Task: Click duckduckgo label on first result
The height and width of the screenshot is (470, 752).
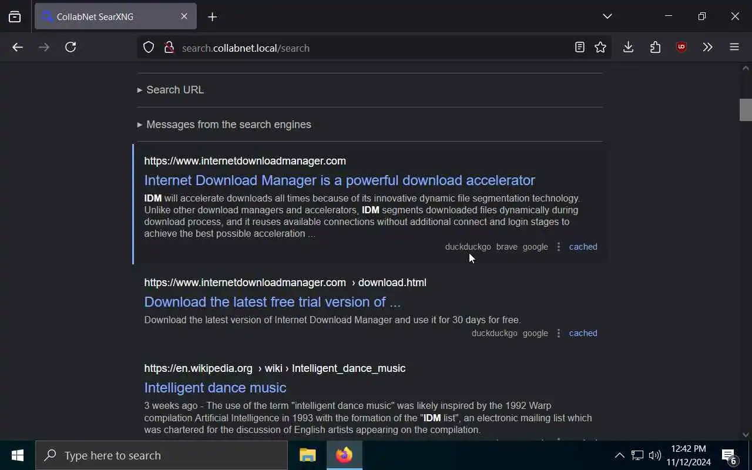Action: coord(468,247)
